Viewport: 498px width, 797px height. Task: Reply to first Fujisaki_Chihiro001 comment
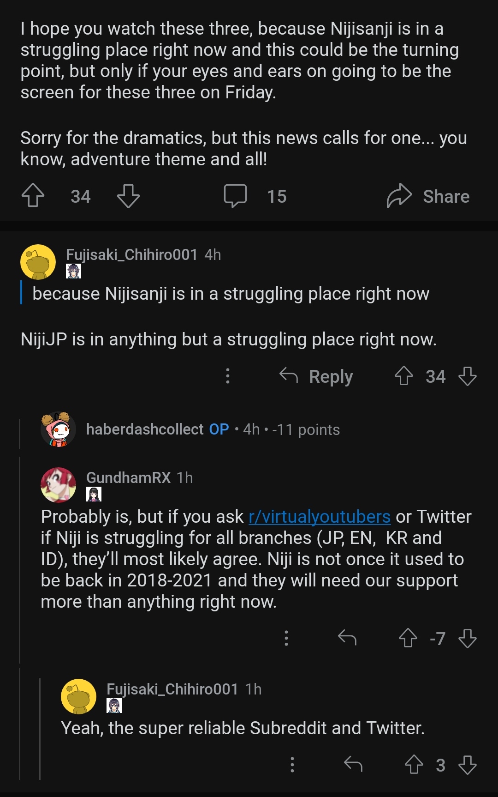point(317,376)
